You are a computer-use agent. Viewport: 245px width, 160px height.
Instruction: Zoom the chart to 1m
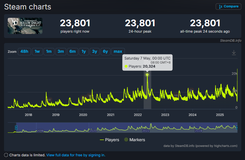[49, 51]
